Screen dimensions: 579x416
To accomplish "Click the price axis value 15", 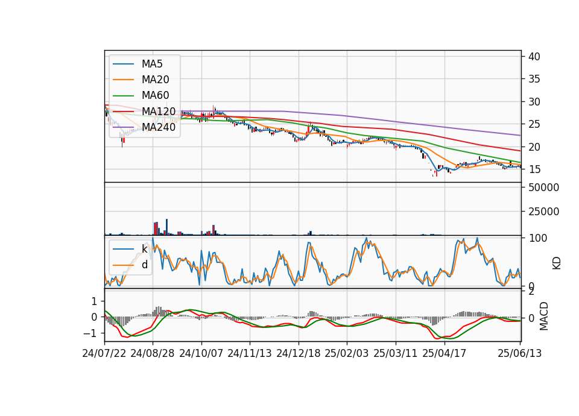I will tap(534, 169).
